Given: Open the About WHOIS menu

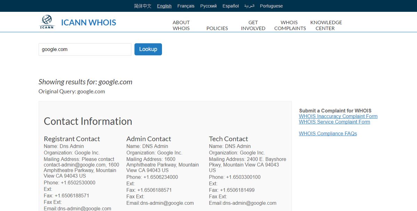Looking at the screenshot, I should [x=181, y=25].
